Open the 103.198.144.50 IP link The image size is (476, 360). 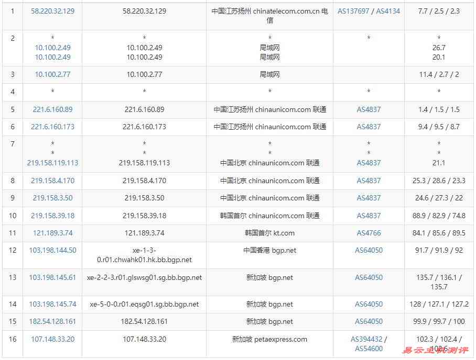(52, 251)
